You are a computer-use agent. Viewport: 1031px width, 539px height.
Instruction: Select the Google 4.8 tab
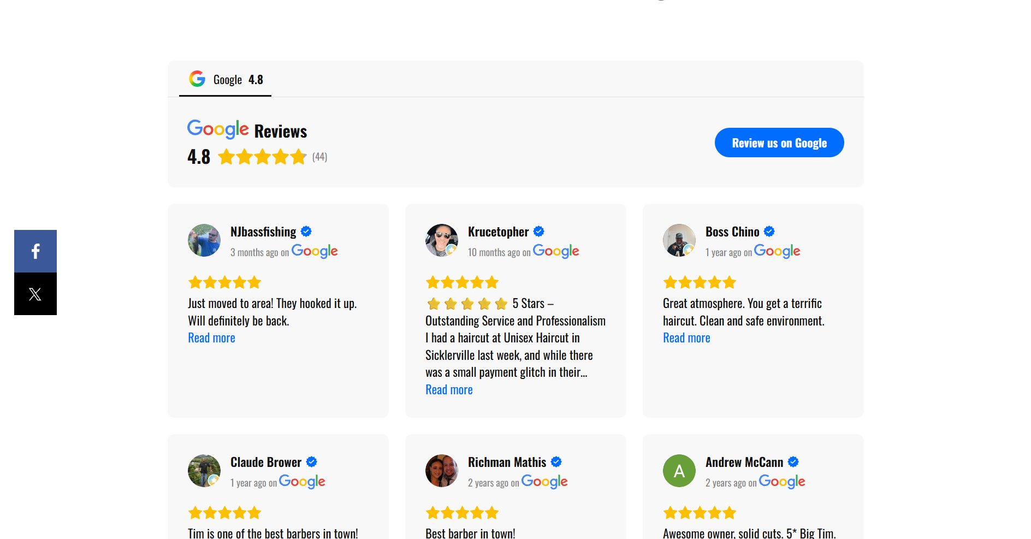click(226, 80)
